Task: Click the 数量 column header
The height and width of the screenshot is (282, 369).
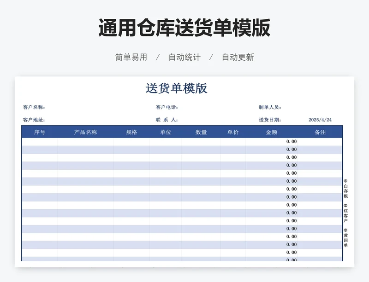Action: click(201, 132)
